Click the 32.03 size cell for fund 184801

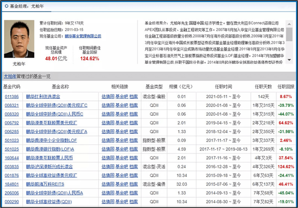coord(182,184)
